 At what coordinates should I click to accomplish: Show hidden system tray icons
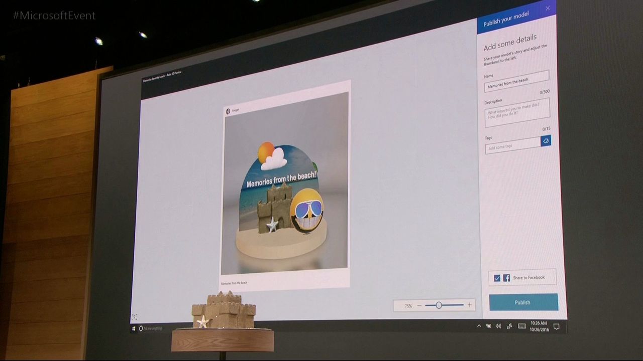479,326
